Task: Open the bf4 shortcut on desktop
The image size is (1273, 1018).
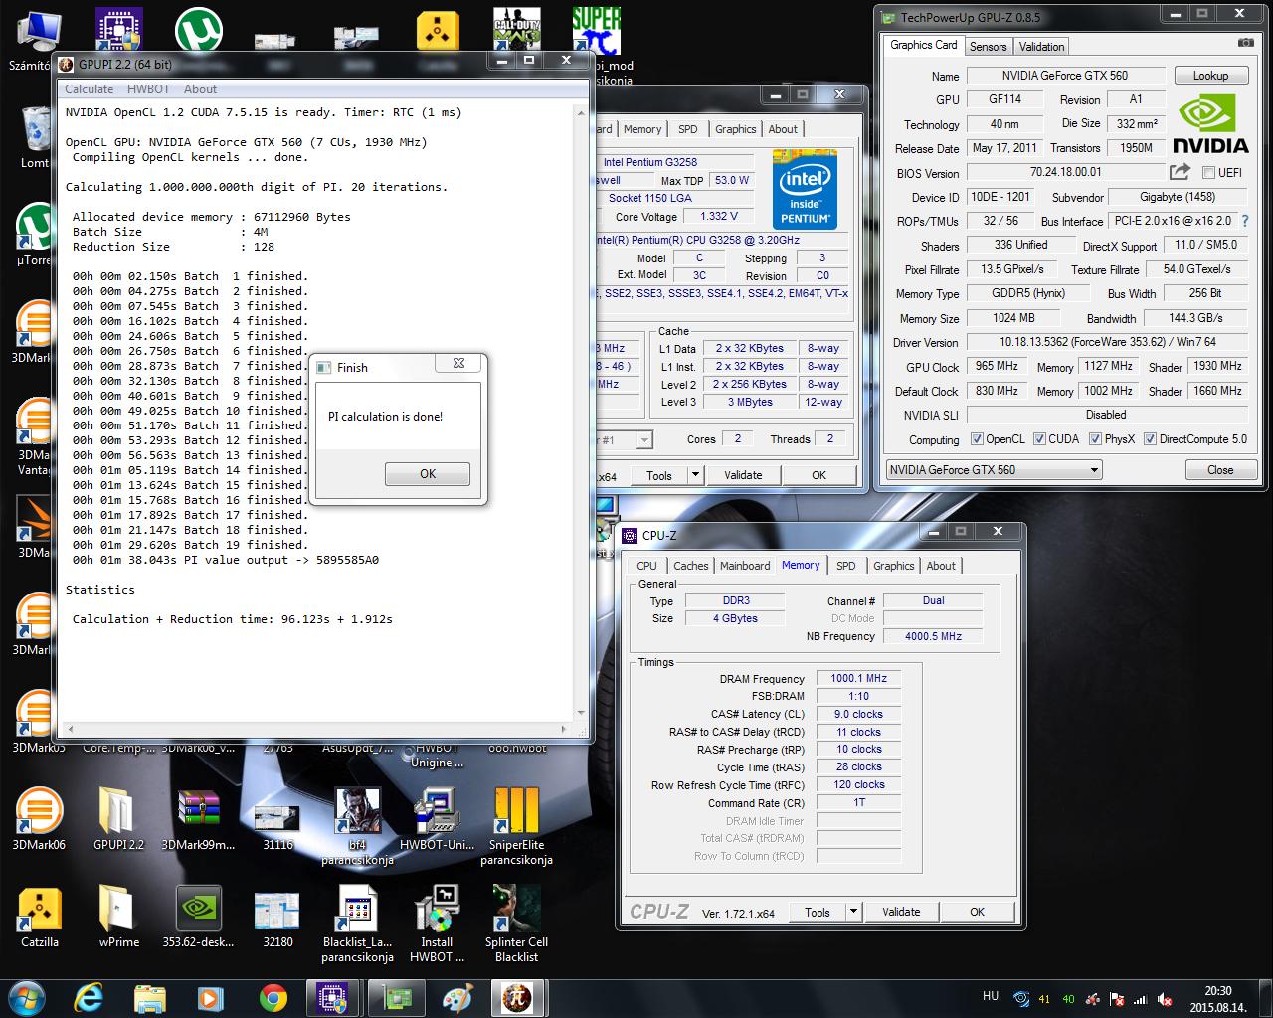Action: [x=357, y=827]
